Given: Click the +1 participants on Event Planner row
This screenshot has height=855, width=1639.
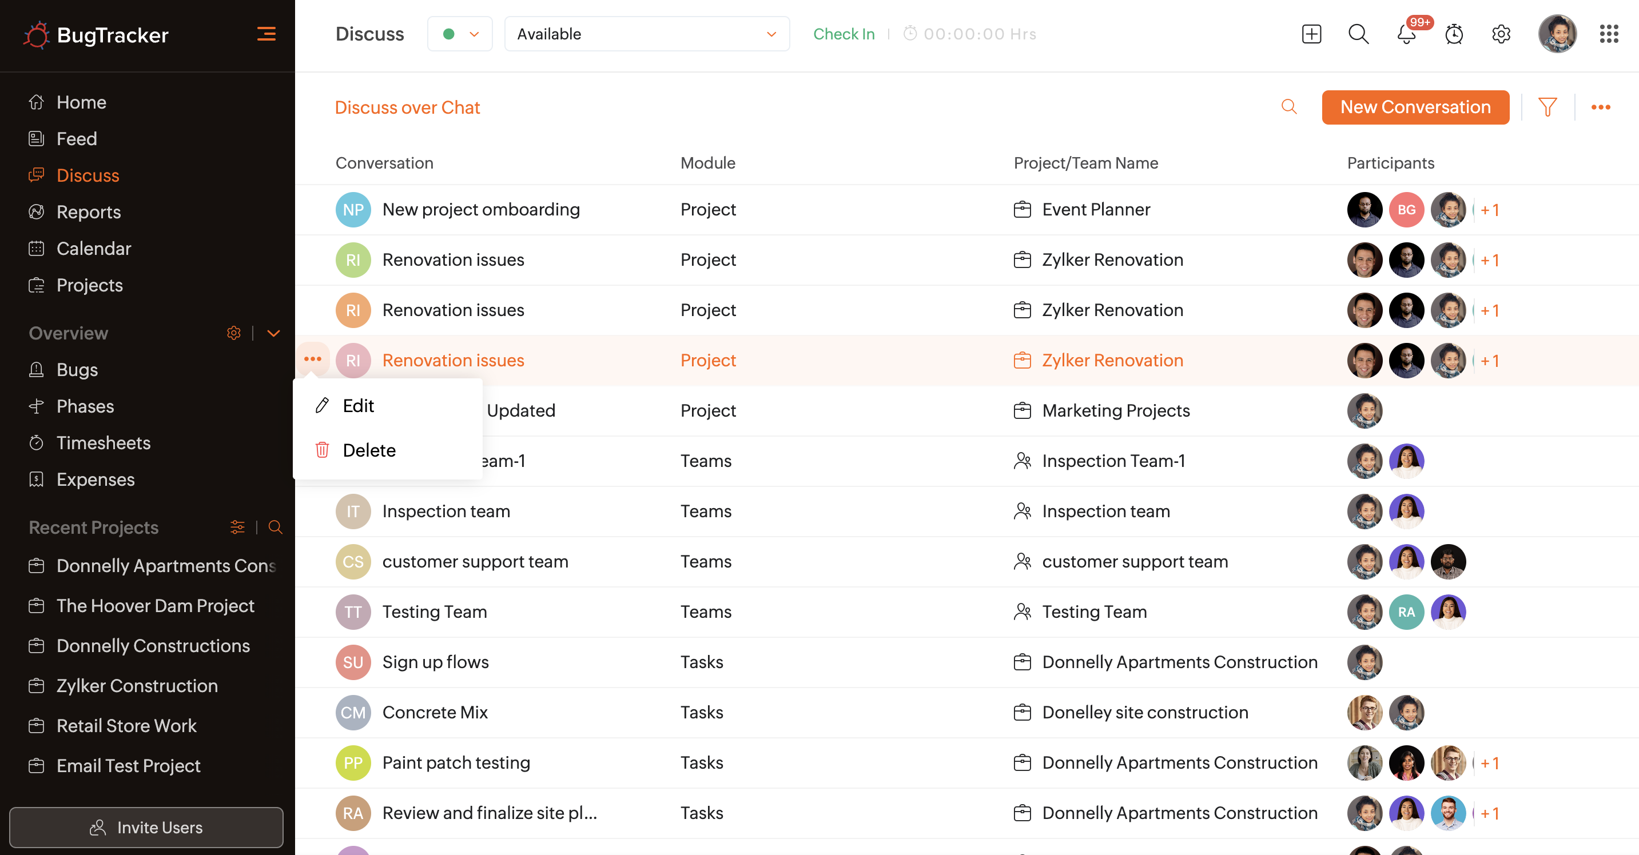Looking at the screenshot, I should coord(1490,210).
